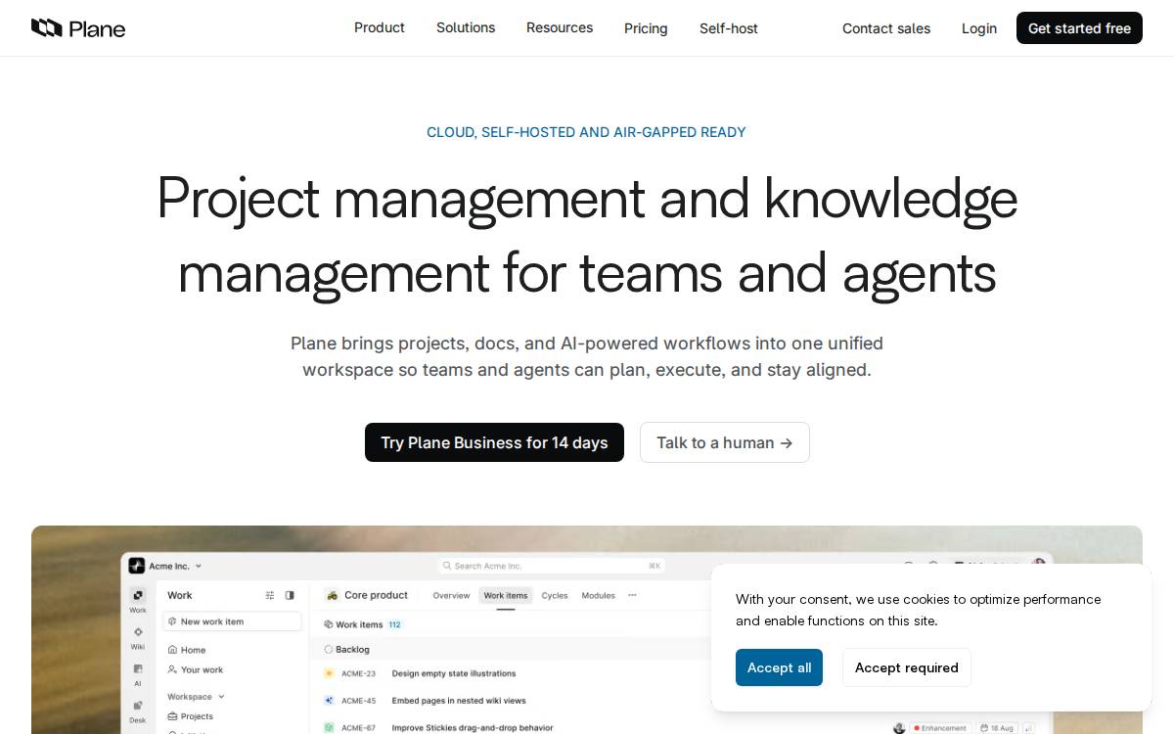This screenshot has width=1174, height=734.
Task: Open Embed pages in nested wiki views
Action: 459,701
